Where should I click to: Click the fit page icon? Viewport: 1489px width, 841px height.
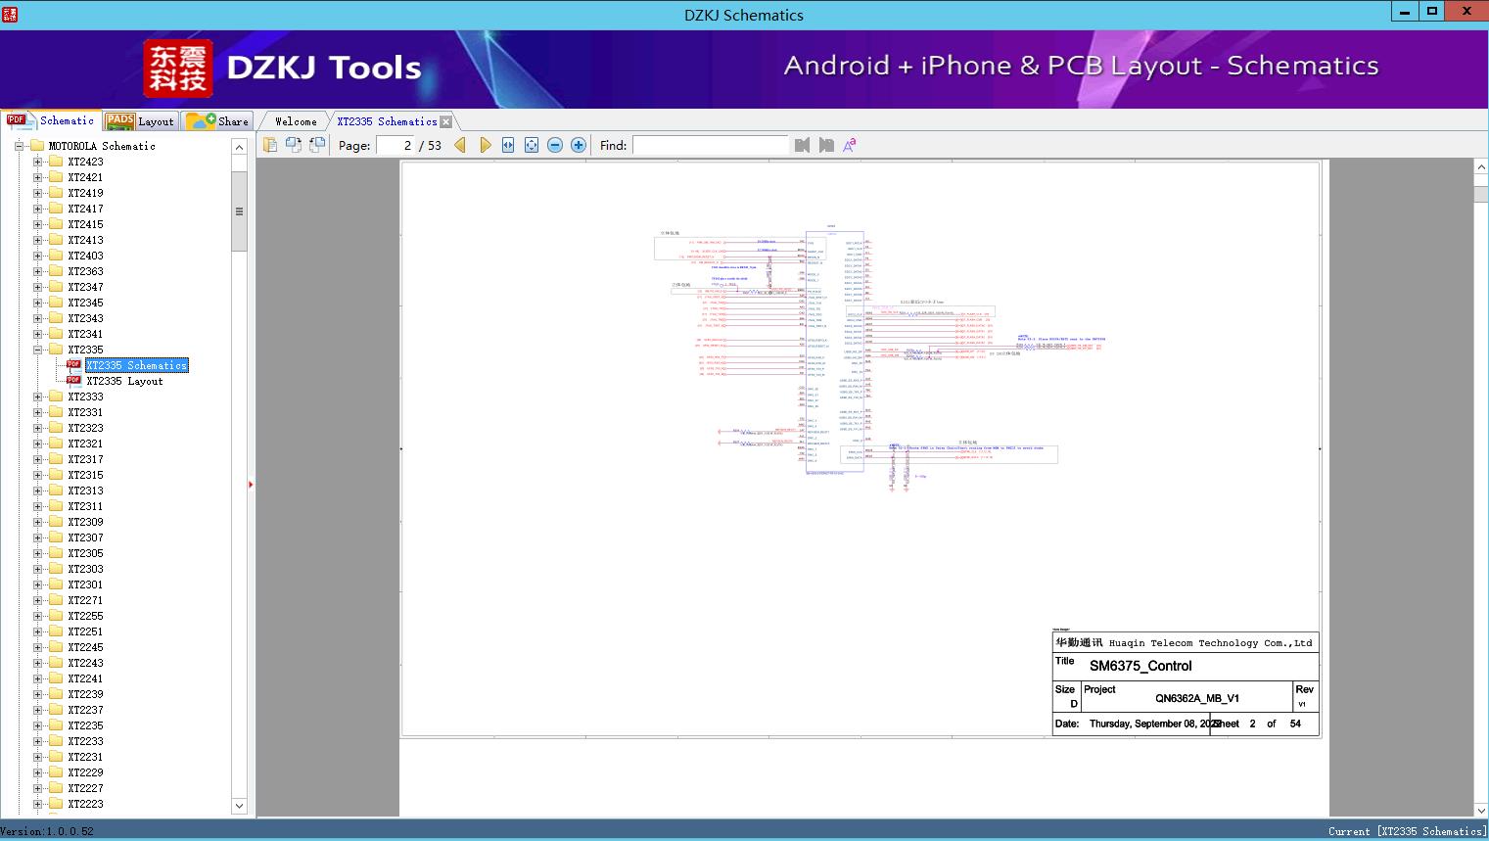click(x=532, y=145)
